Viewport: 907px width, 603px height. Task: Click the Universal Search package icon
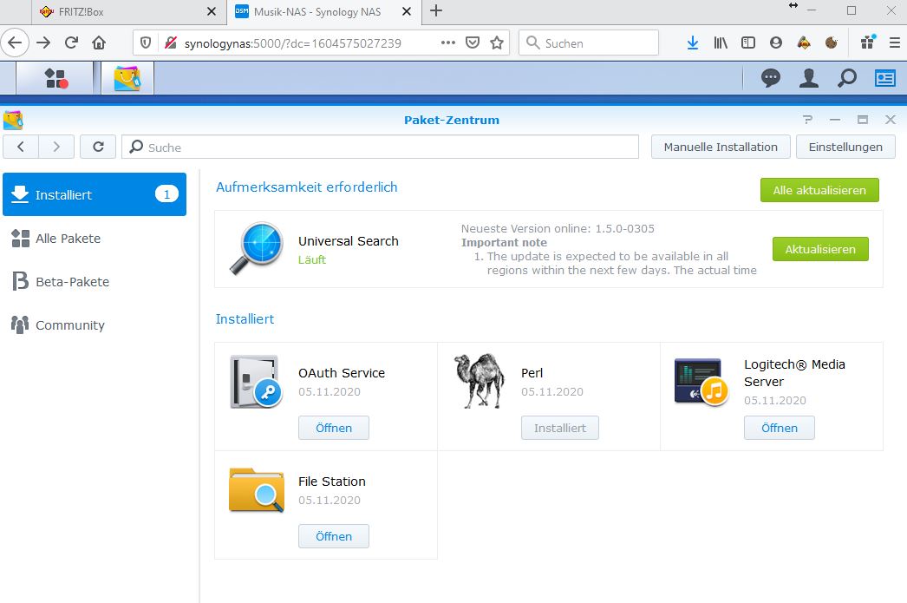pyautogui.click(x=257, y=248)
